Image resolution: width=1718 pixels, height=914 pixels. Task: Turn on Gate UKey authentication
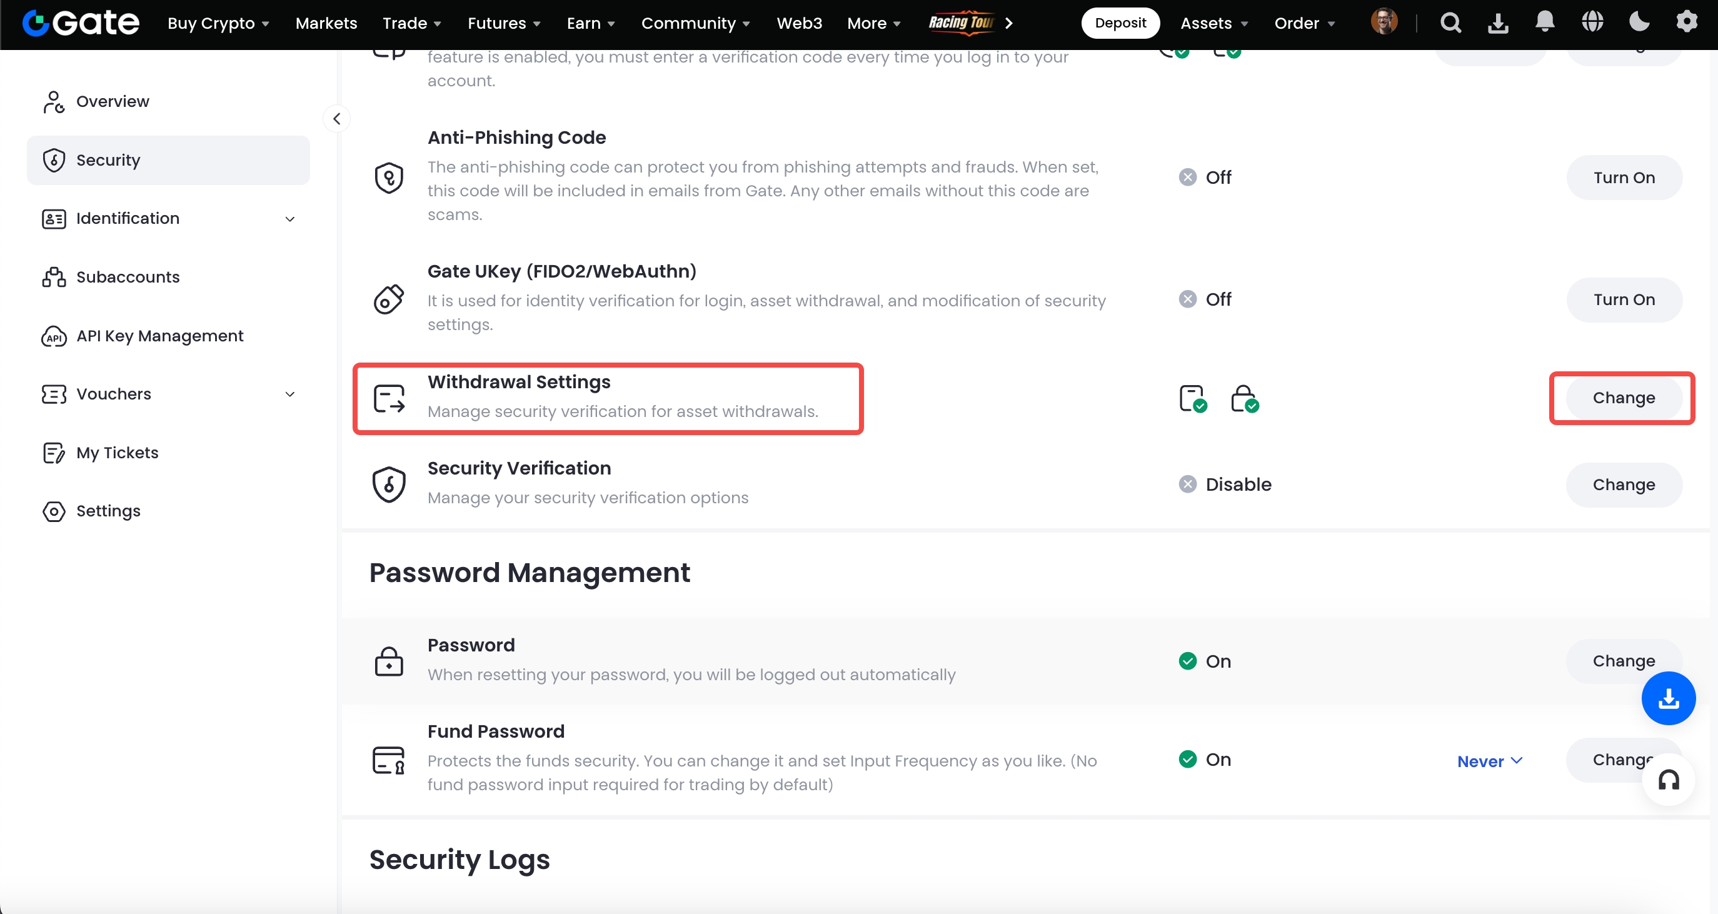(x=1624, y=299)
